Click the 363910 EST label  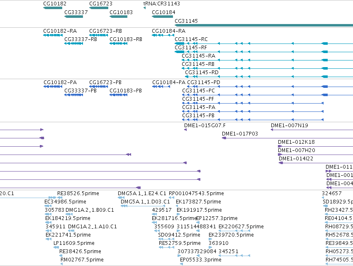(x=218, y=243)
